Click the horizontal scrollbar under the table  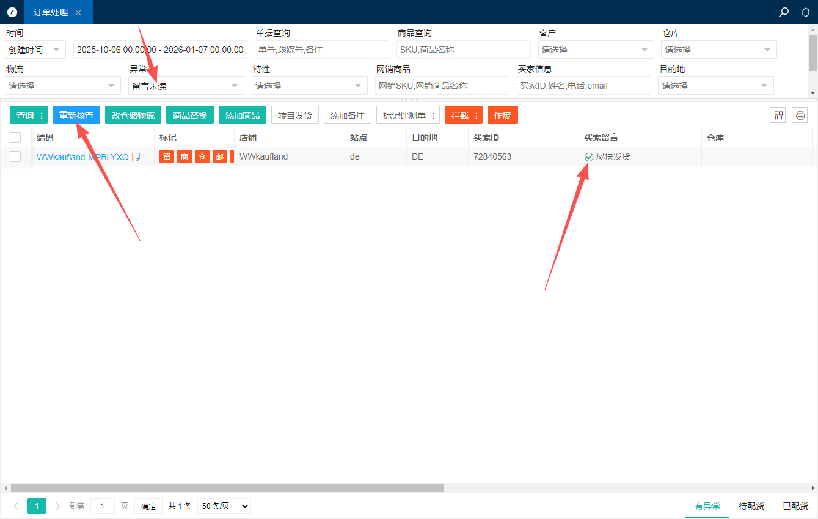226,488
